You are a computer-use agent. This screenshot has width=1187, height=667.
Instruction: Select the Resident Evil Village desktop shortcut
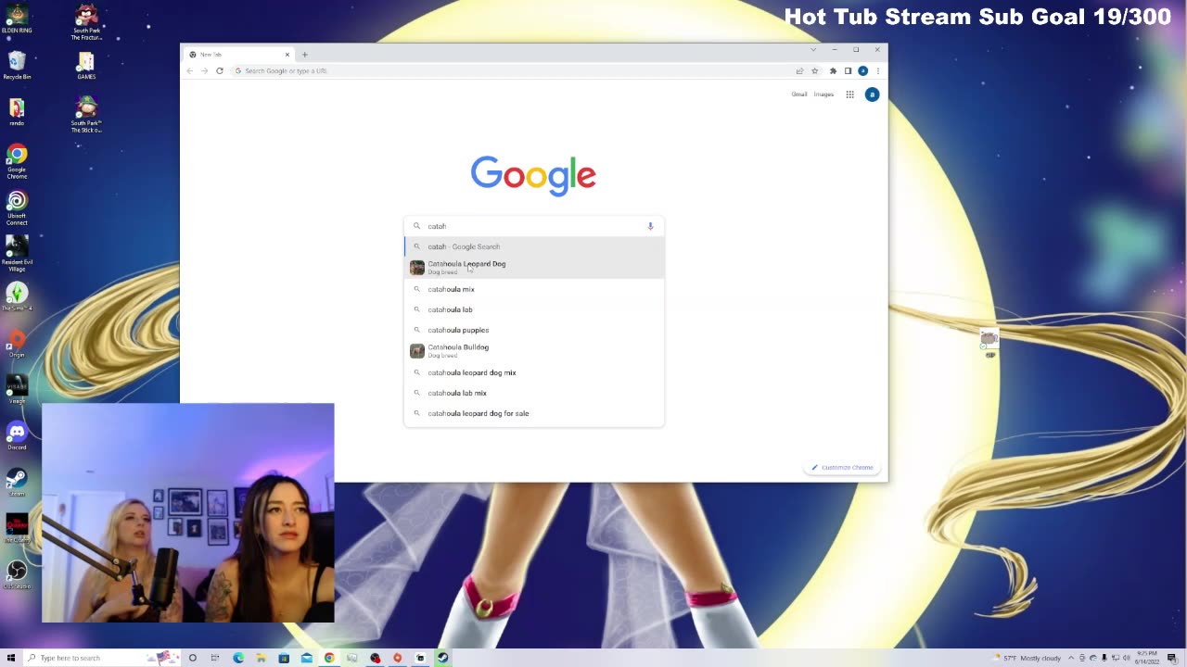[x=17, y=254]
